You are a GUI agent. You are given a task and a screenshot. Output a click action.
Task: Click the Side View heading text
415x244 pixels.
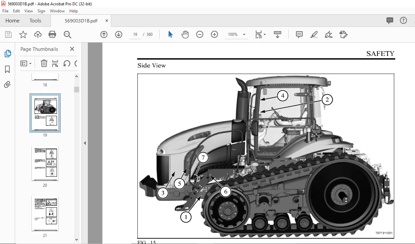pyautogui.click(x=152, y=66)
